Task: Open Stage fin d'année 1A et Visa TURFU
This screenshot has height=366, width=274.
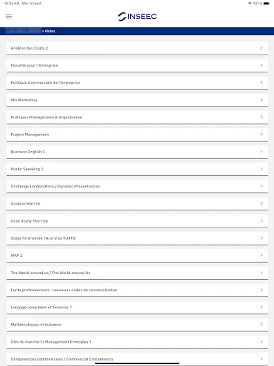Action: pos(43,238)
